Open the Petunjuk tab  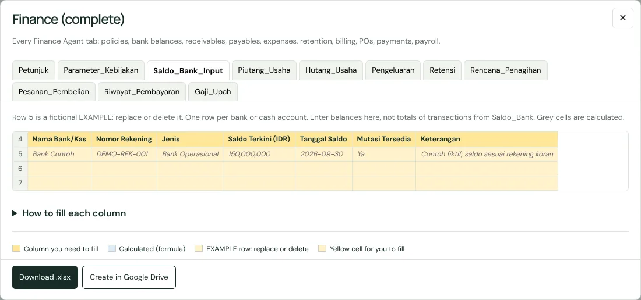pyautogui.click(x=34, y=70)
